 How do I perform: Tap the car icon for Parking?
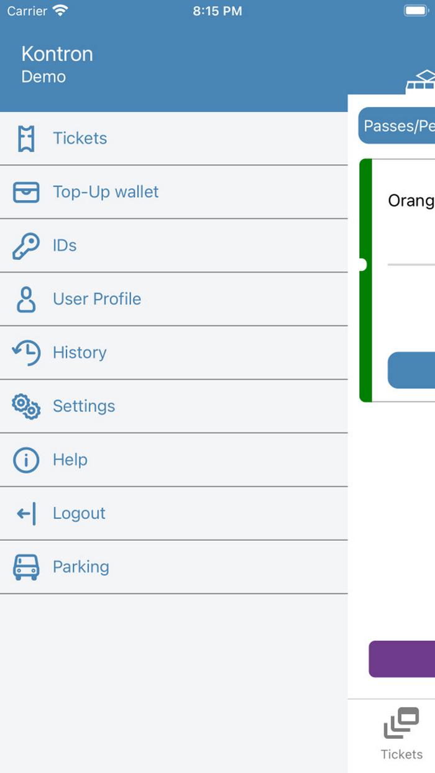26,567
